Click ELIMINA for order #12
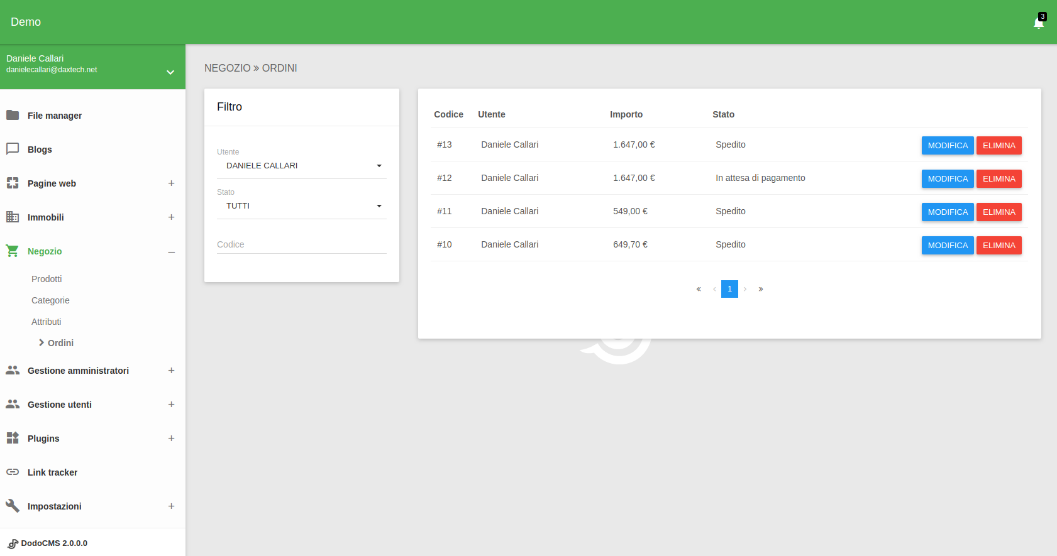The image size is (1057, 556). tap(999, 178)
